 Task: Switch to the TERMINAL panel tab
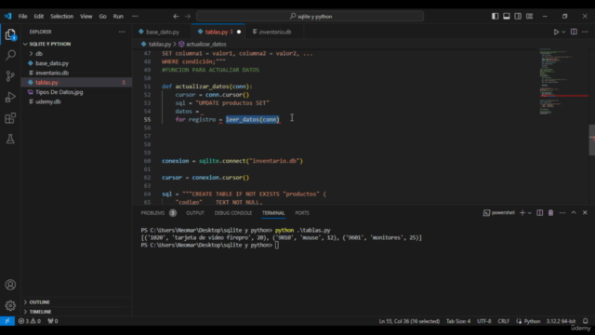(x=273, y=213)
